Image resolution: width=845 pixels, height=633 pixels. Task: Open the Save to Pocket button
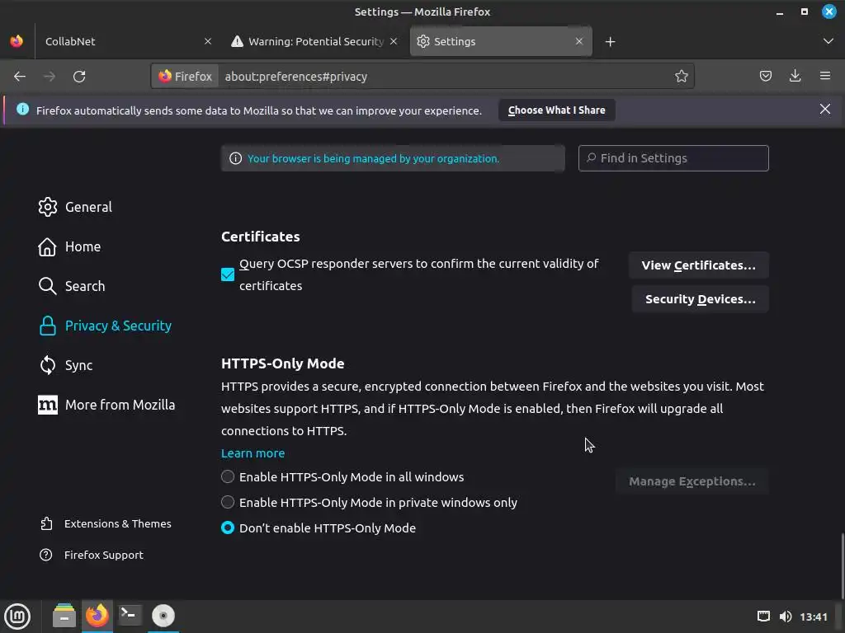click(765, 76)
